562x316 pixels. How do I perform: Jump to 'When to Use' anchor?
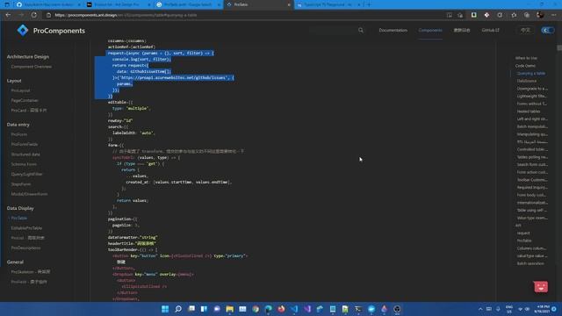point(526,58)
